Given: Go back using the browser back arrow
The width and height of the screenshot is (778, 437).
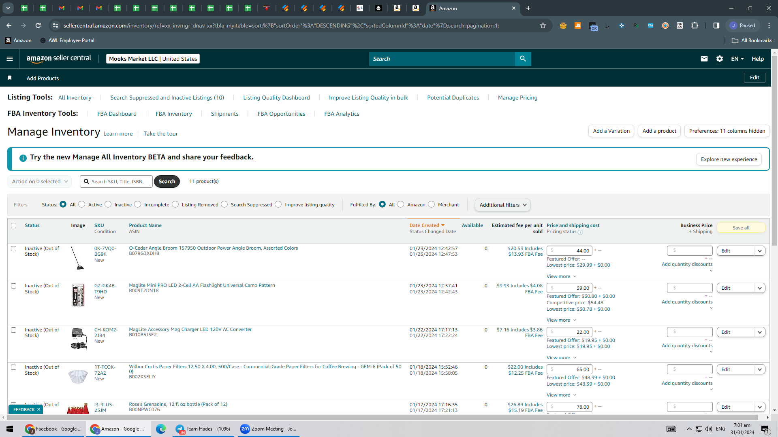Looking at the screenshot, I should pyautogui.click(x=9, y=25).
